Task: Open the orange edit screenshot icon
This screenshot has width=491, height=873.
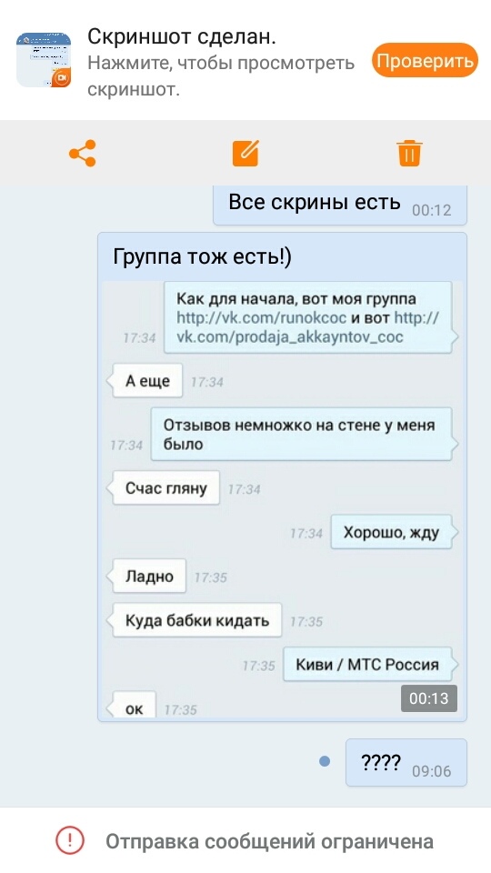Action: [x=245, y=153]
